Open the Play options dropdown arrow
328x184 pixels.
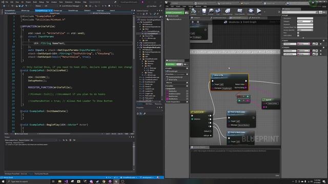[264, 12]
